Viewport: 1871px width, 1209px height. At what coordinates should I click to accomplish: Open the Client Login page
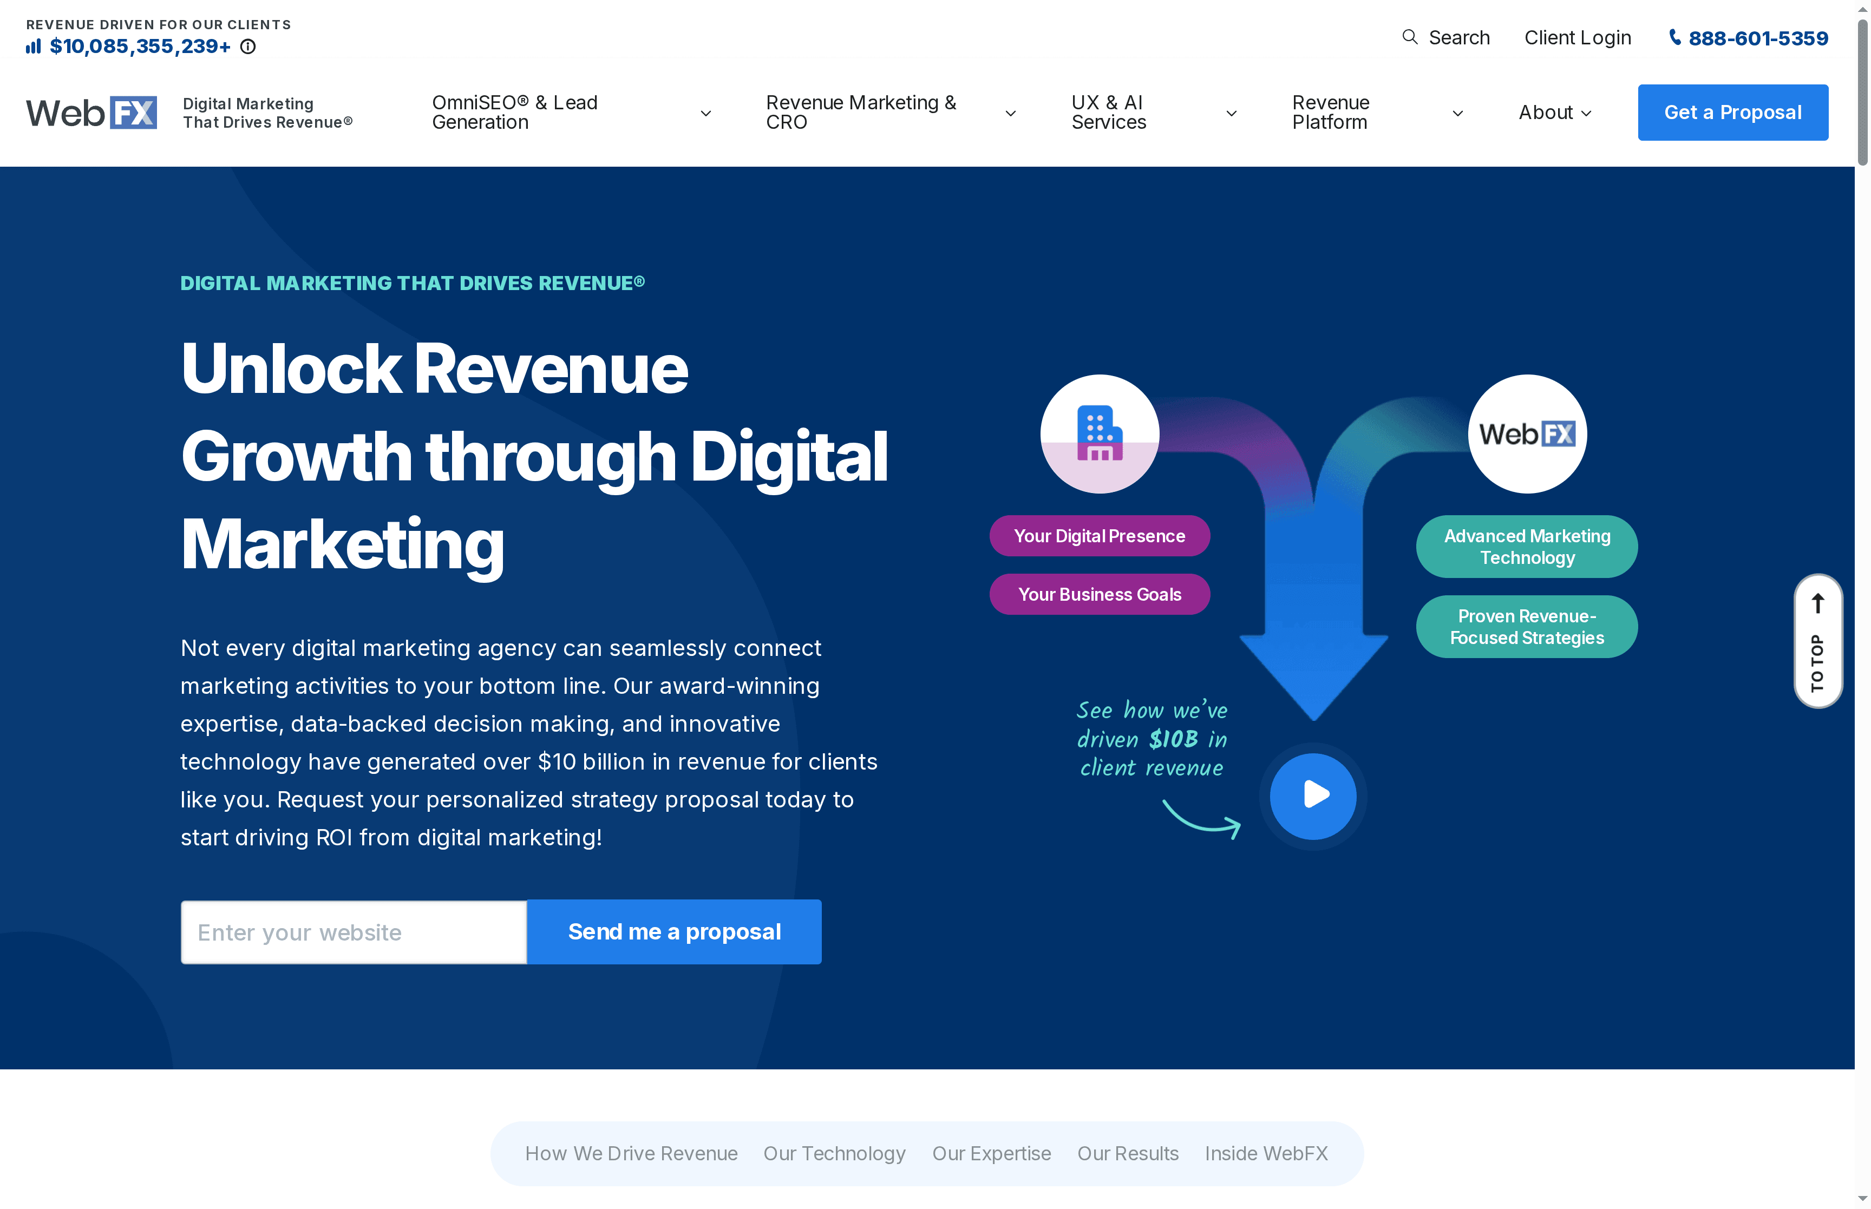click(1576, 37)
